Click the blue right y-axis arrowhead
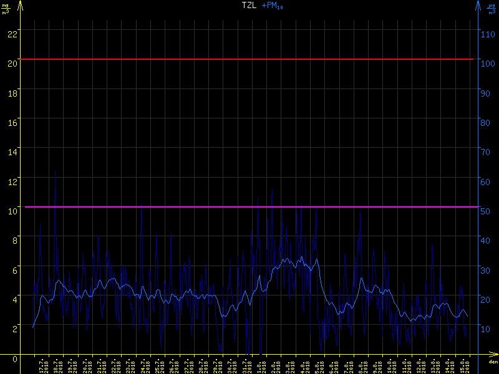 478,6
